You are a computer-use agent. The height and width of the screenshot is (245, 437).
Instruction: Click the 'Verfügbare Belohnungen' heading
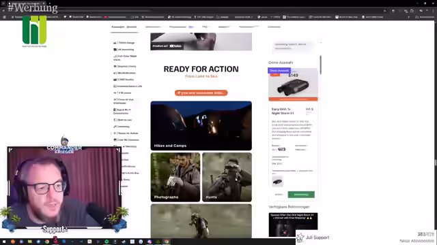click(289, 207)
